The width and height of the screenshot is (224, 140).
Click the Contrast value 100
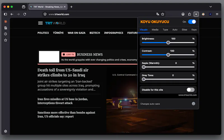point(172,51)
